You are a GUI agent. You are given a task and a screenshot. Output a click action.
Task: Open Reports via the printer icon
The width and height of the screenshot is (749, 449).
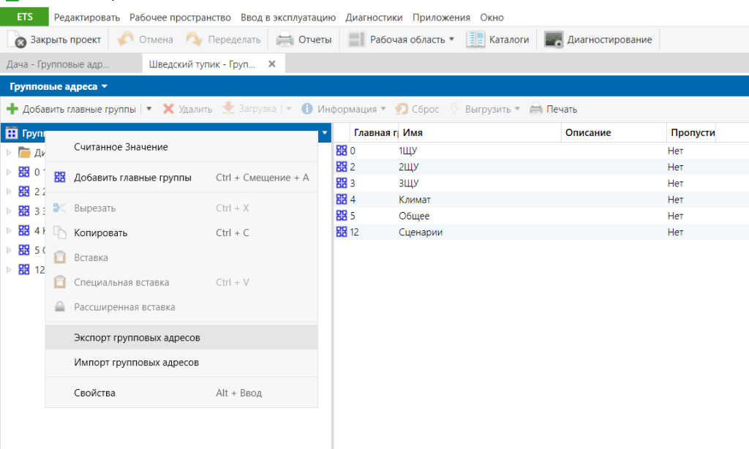[285, 39]
